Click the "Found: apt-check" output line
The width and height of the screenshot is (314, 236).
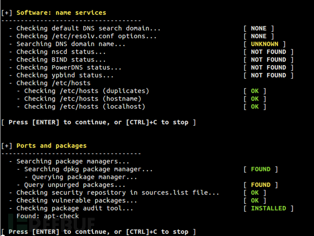point(48,216)
